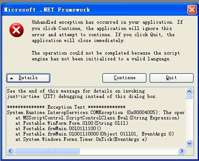The height and width of the screenshot is (161, 199).
Task: Click the 'script engine has not been initialized' message
Action: point(106,56)
